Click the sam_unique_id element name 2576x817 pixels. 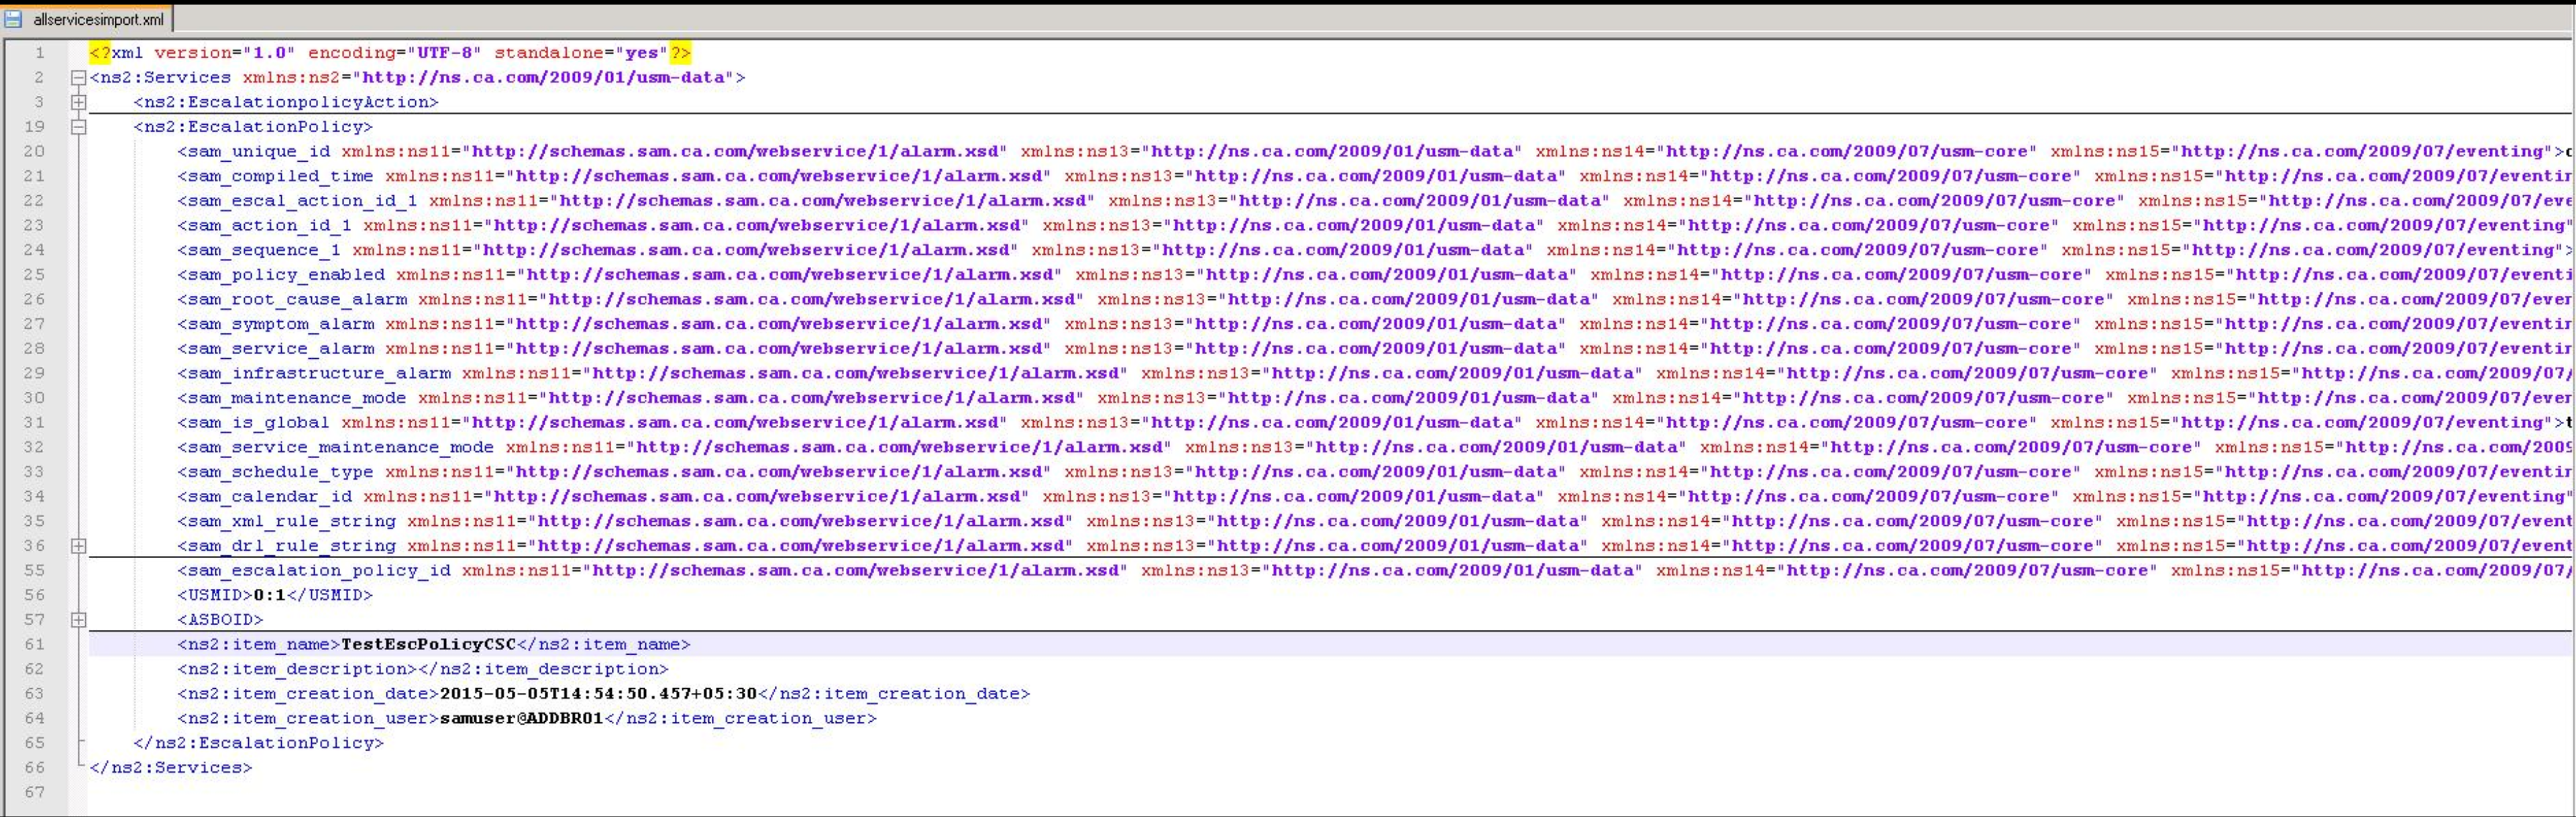click(x=259, y=152)
